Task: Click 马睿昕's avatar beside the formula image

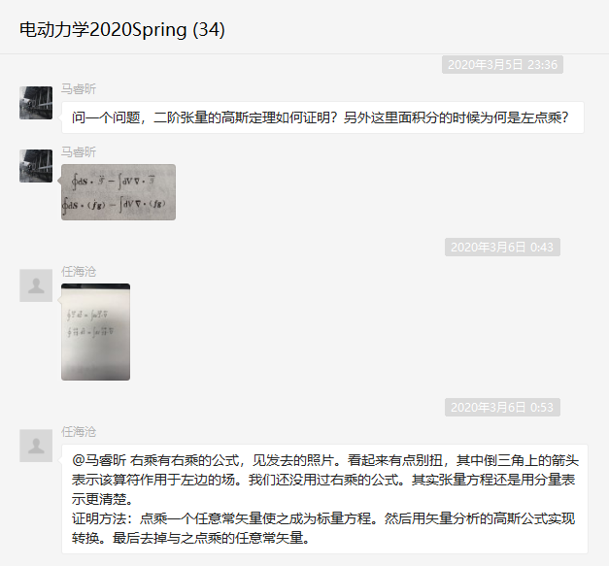Action: pyautogui.click(x=36, y=166)
